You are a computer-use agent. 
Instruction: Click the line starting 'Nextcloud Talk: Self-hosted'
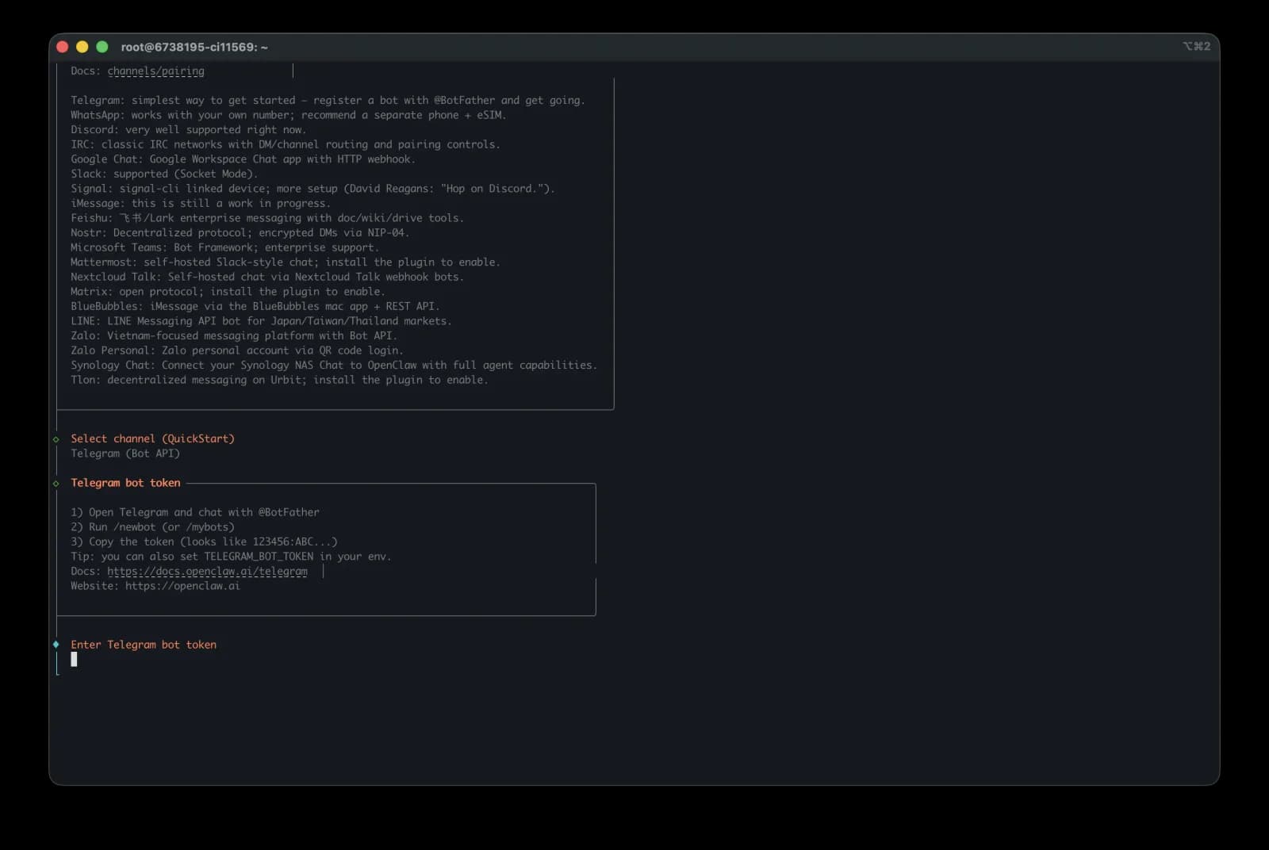(267, 277)
